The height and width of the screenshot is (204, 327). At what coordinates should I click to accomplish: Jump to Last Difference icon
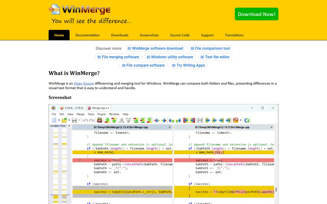click(x=149, y=120)
